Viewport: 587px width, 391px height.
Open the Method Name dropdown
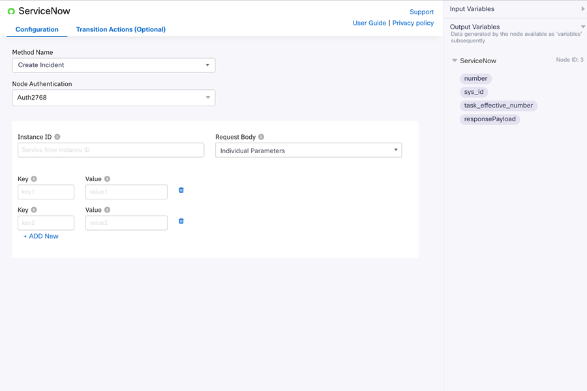coord(113,65)
